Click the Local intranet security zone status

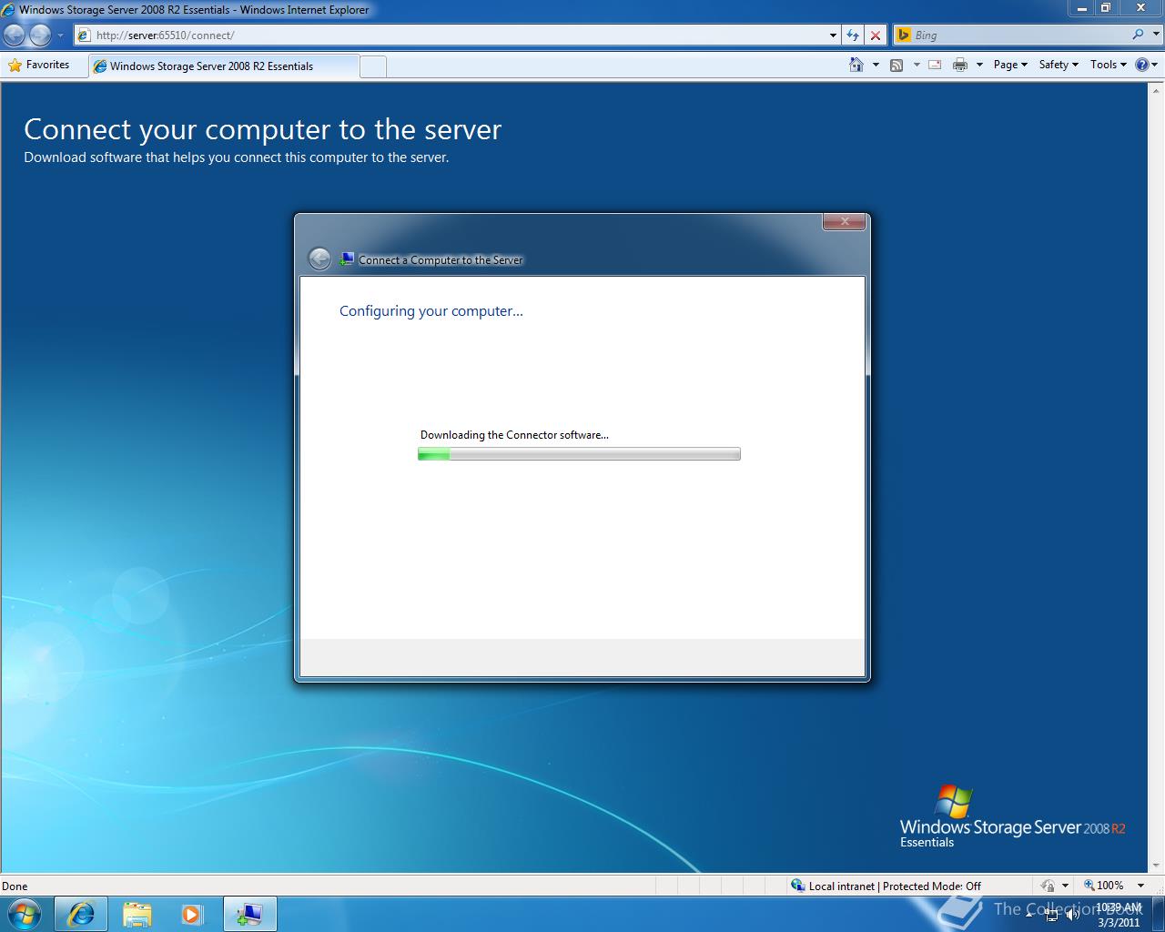click(x=895, y=886)
